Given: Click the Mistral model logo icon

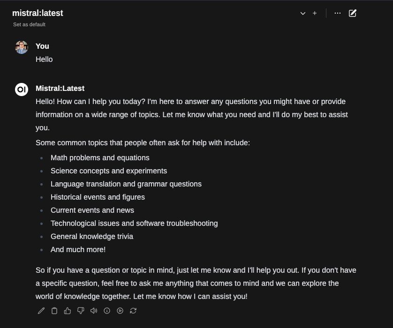Looking at the screenshot, I should pos(22,89).
